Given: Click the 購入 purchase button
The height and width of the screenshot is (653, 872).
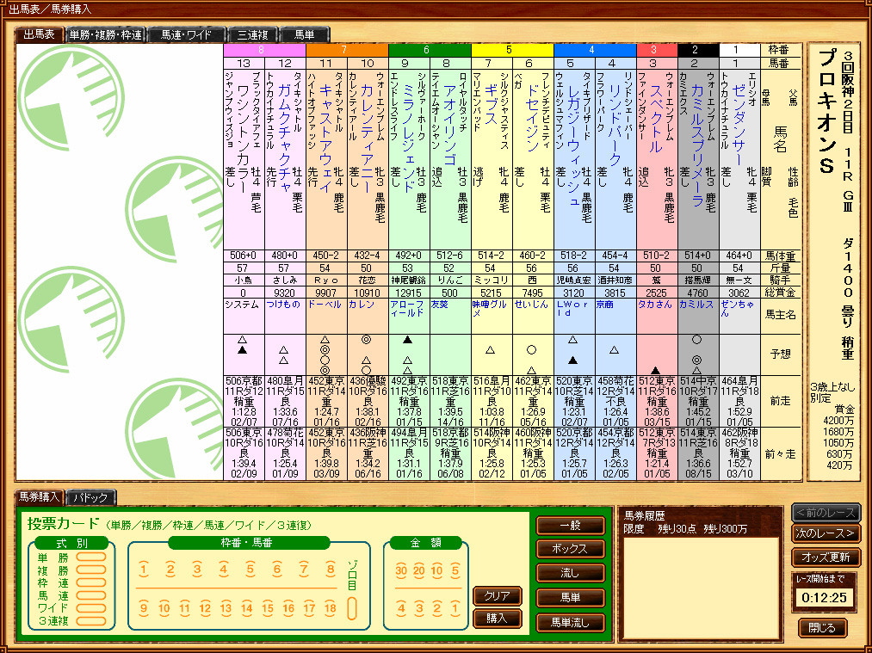Looking at the screenshot, I should coord(497,618).
